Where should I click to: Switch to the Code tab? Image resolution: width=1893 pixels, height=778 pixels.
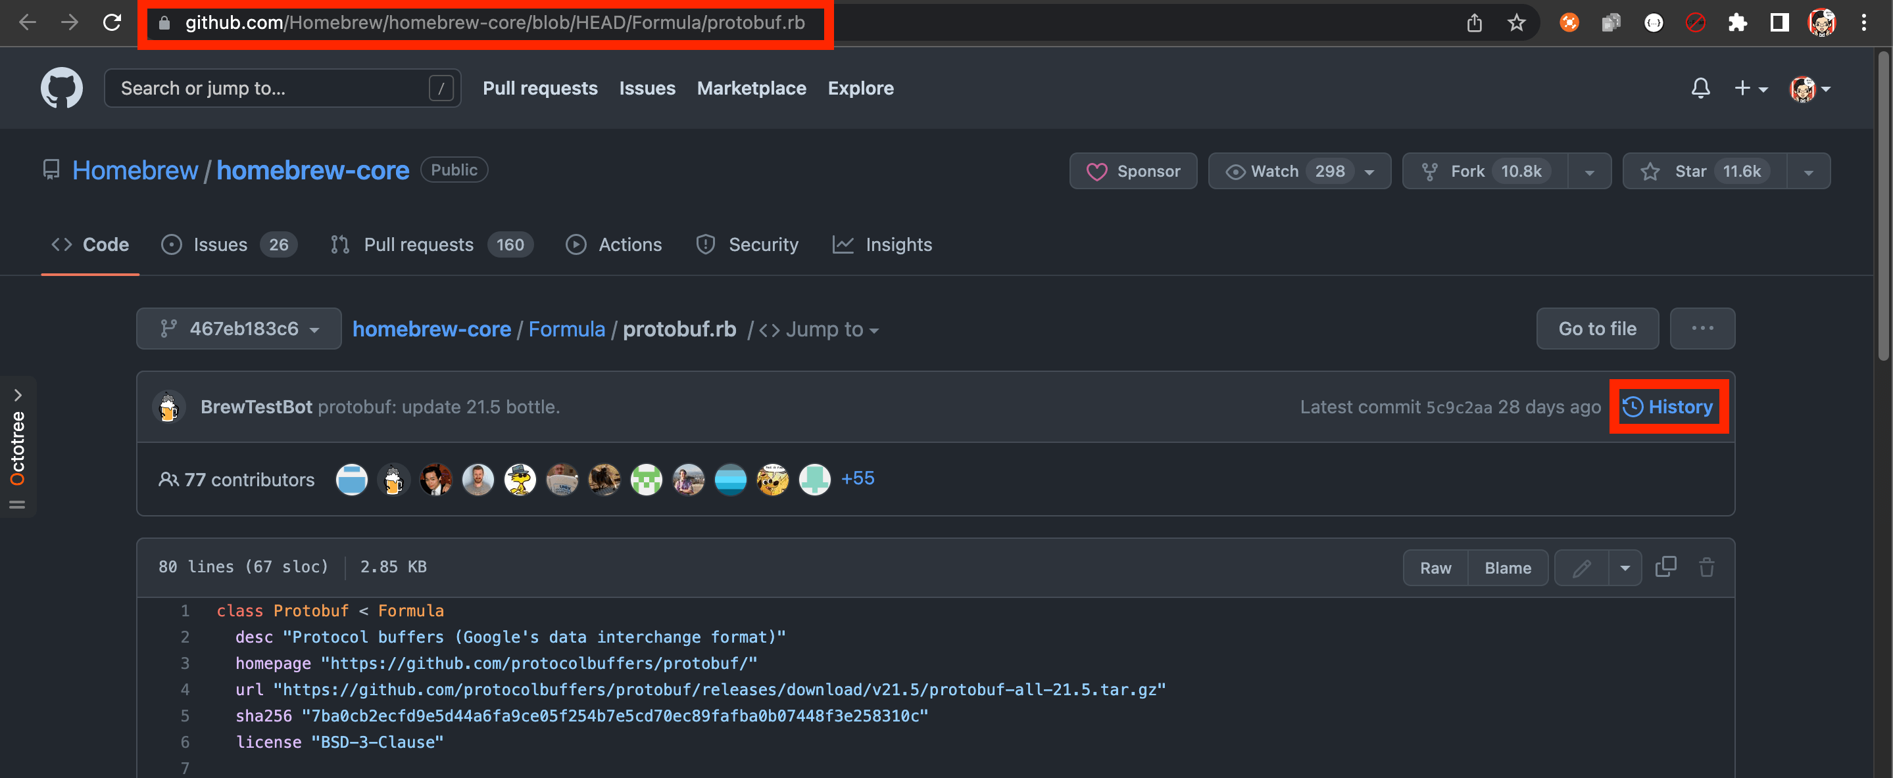click(89, 244)
